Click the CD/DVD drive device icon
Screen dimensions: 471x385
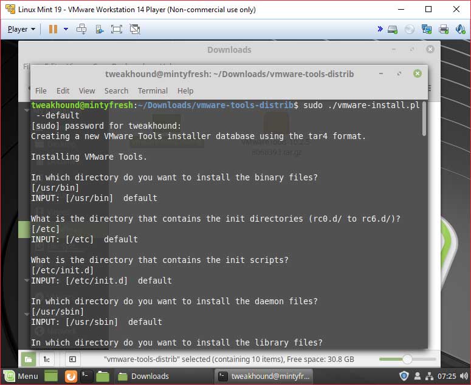click(x=410, y=29)
